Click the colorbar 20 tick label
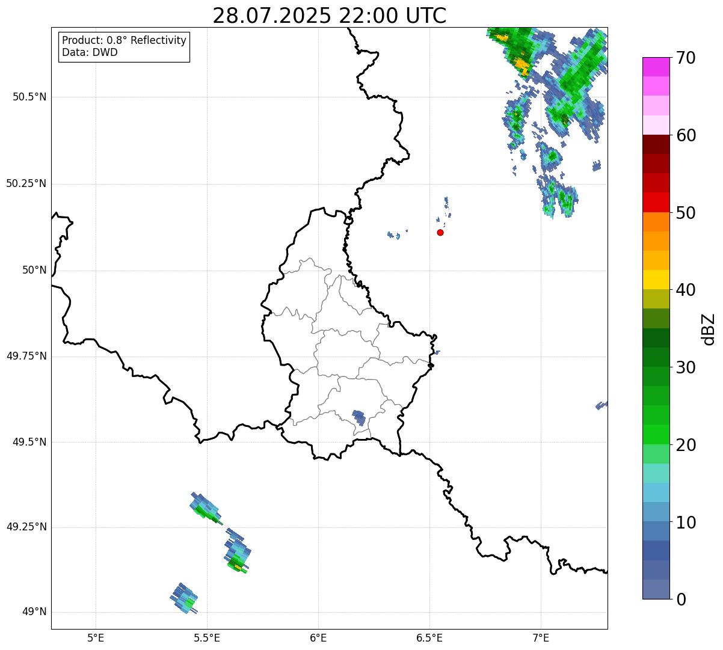The width and height of the screenshot is (723, 650). click(686, 445)
